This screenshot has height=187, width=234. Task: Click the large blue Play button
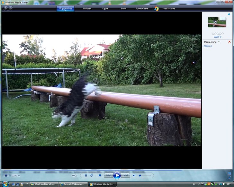coord(117,175)
